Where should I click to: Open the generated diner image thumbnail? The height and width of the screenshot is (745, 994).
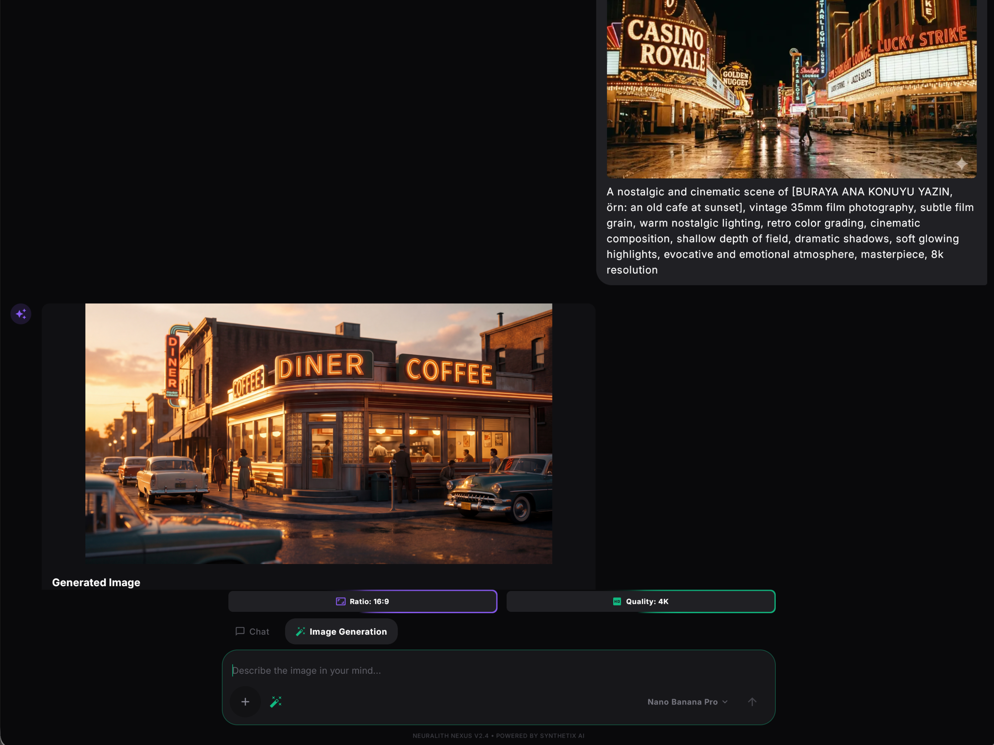pos(319,433)
